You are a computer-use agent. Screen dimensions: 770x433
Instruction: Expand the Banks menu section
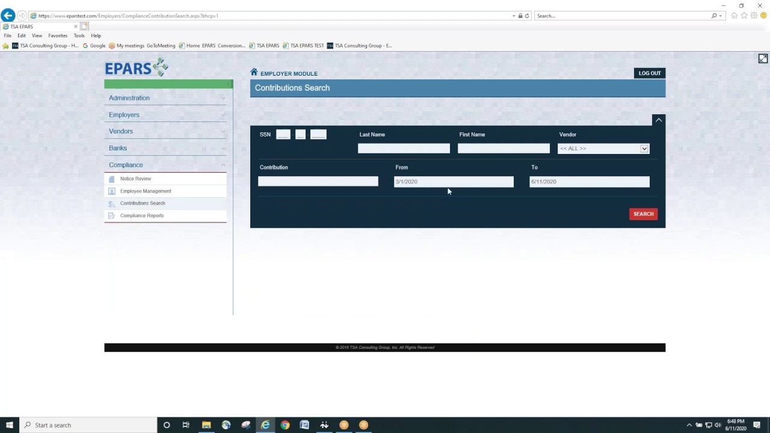pos(165,148)
